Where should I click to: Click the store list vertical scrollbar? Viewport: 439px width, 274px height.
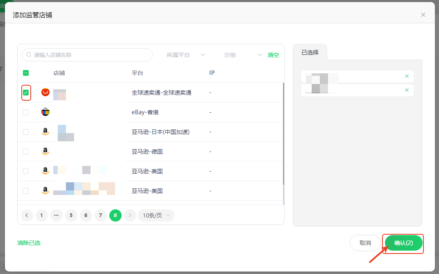[x=283, y=134]
